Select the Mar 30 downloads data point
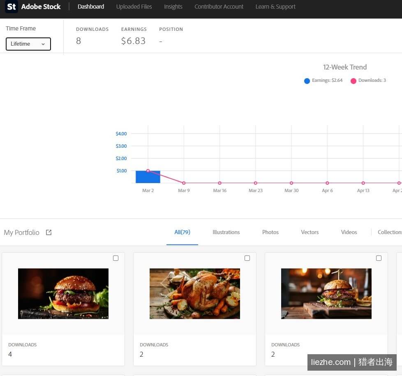402x376 pixels. [291, 183]
